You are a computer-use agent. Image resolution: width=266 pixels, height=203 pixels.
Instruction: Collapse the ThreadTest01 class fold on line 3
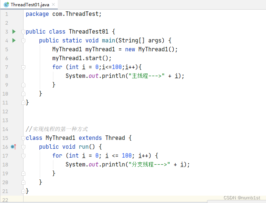pyautogui.click(x=23, y=32)
